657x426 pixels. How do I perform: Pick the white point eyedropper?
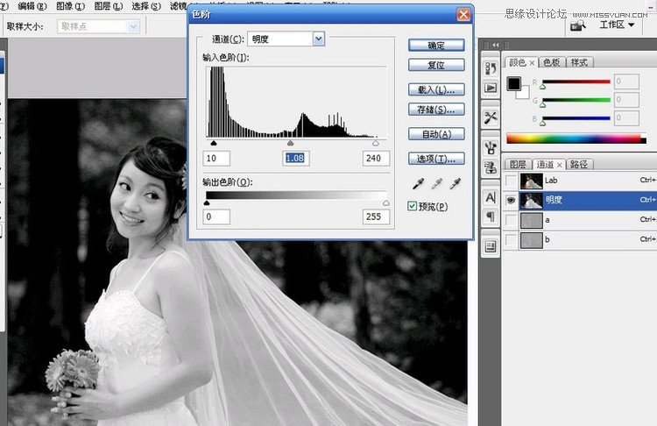click(455, 184)
